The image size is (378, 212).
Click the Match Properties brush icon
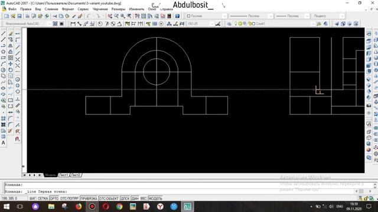[x=80, y=16]
